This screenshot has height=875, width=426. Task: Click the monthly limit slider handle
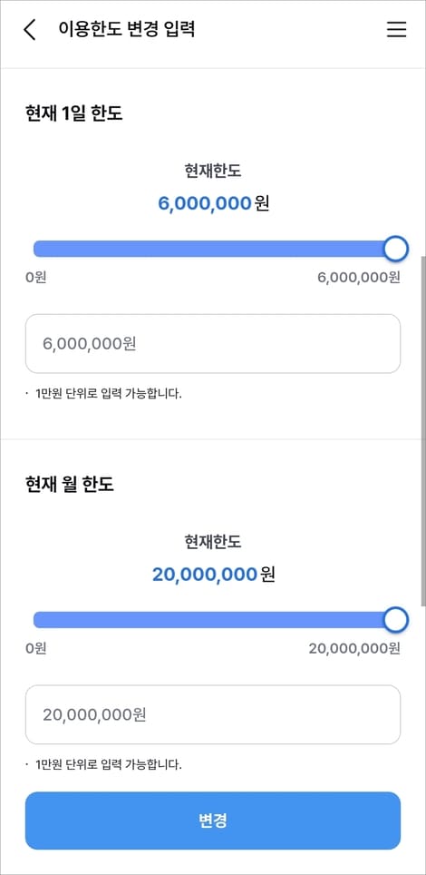tap(396, 619)
